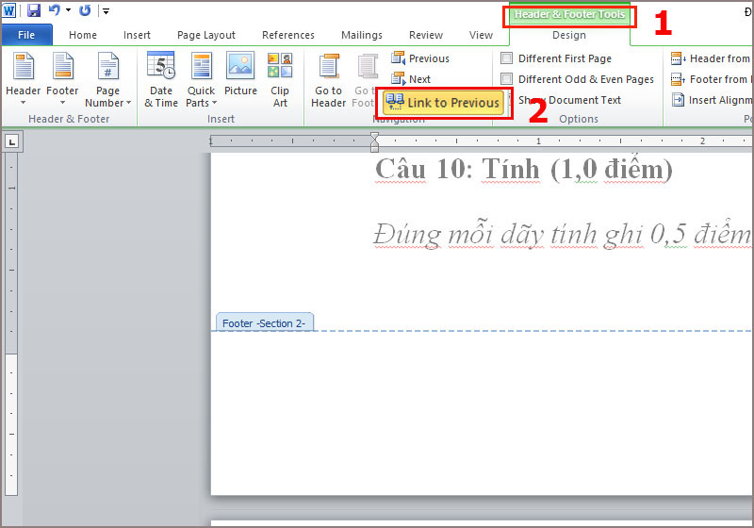Open the Review tab
This screenshot has height=528, width=754.
[x=426, y=35]
